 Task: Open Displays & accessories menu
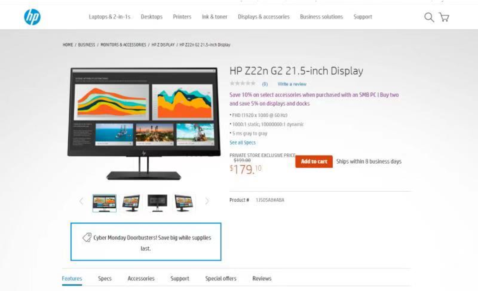[x=264, y=17]
